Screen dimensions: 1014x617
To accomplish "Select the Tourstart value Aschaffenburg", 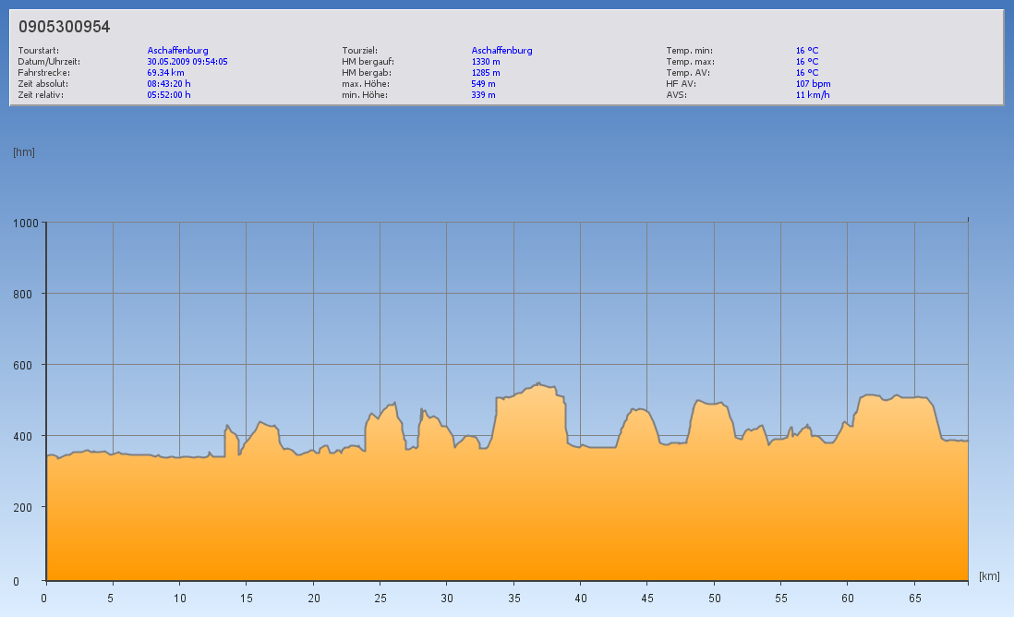I will pyautogui.click(x=177, y=51).
